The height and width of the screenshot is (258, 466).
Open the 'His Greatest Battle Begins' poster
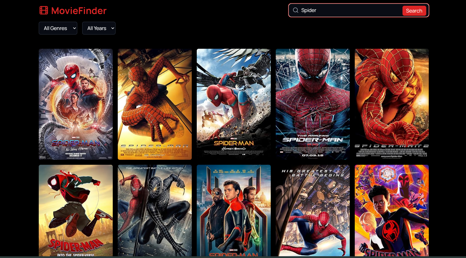tap(313, 210)
